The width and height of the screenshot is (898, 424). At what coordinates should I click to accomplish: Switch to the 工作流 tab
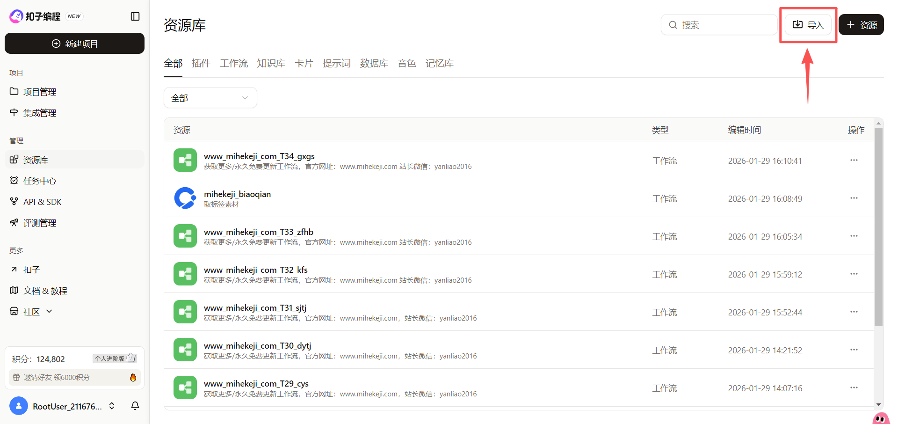[x=234, y=63]
